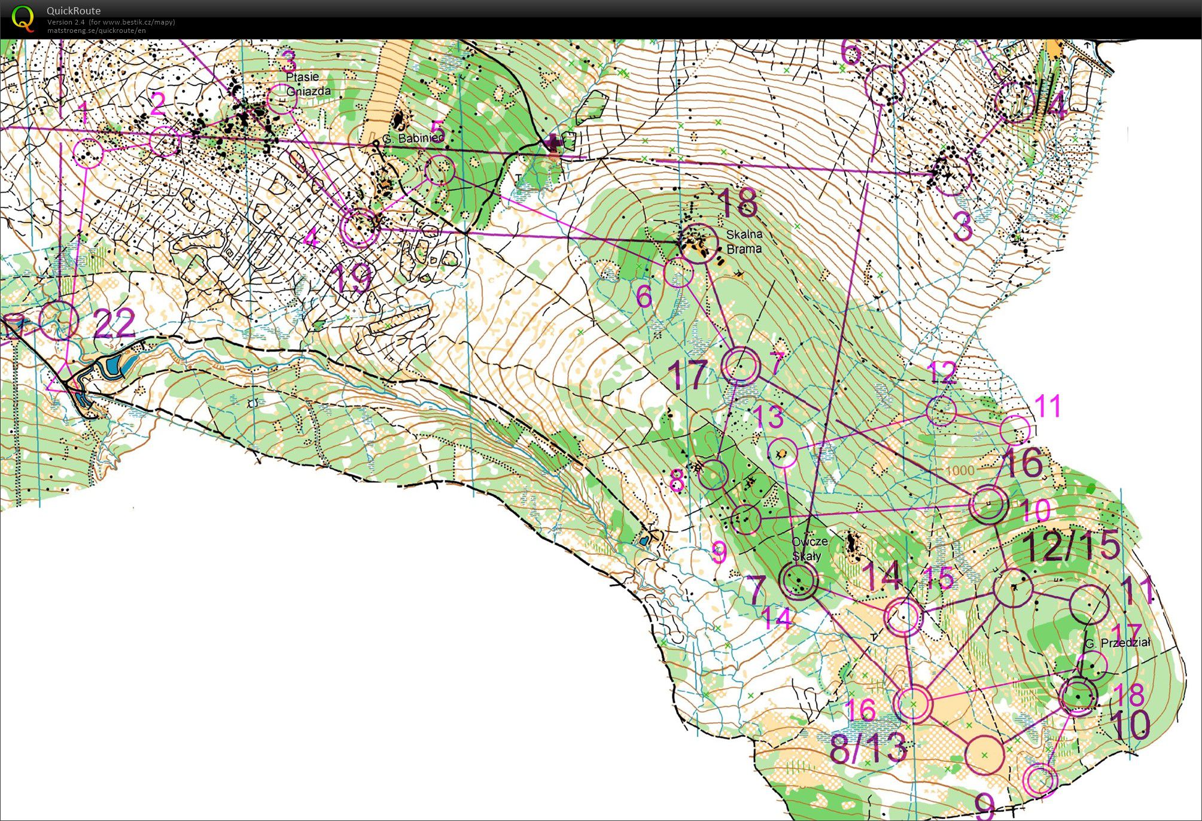Image resolution: width=1202 pixels, height=821 pixels.
Task: Click the Skalna Brama map label
Action: point(744,242)
